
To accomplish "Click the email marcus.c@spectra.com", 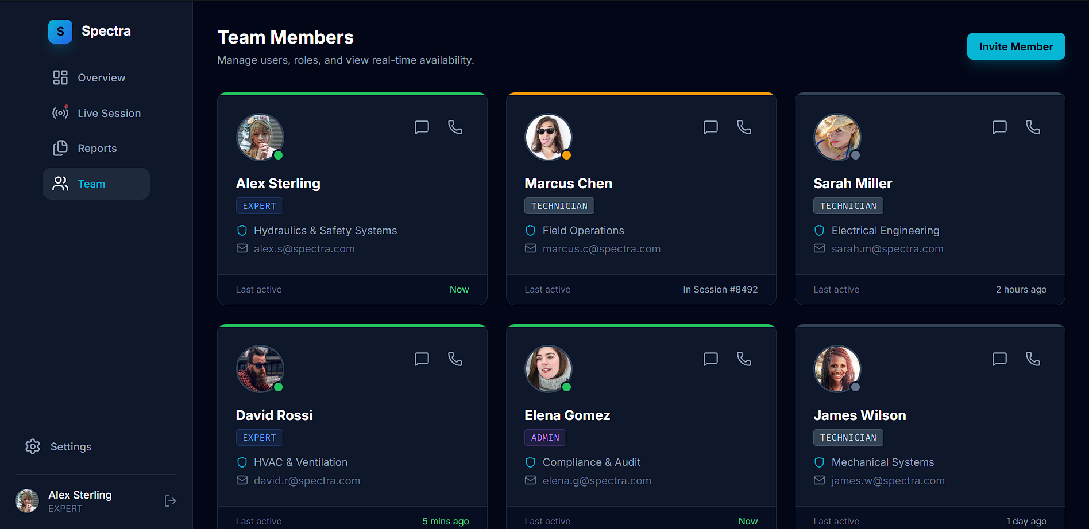I will click(601, 249).
